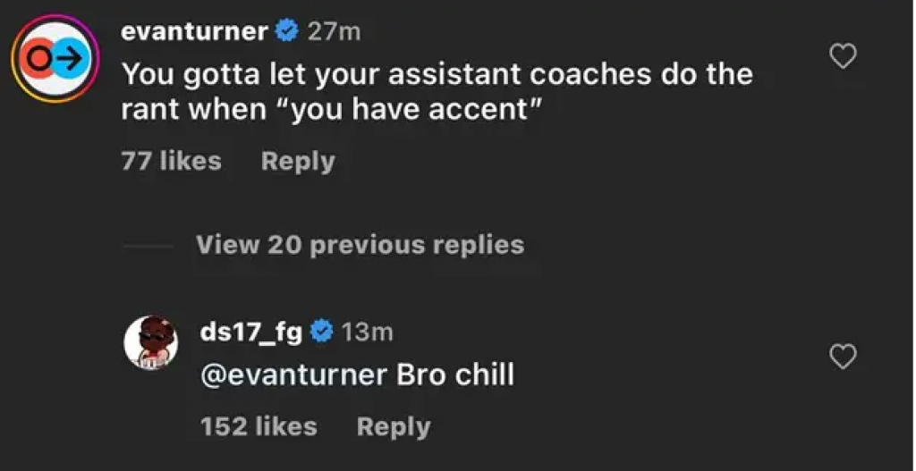The image size is (916, 471).
Task: Click the 27m timestamp on evanturner's comment
Action: pyautogui.click(x=334, y=32)
